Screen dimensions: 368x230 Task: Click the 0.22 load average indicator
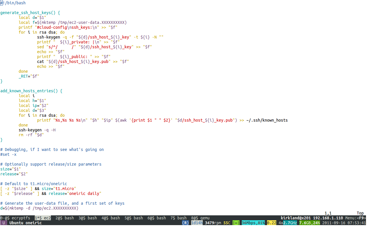[272, 223]
